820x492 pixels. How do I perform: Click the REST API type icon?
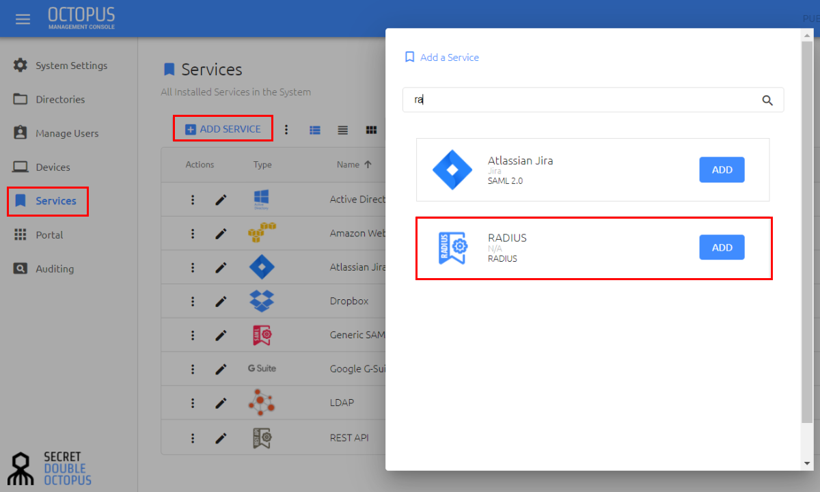(262, 437)
